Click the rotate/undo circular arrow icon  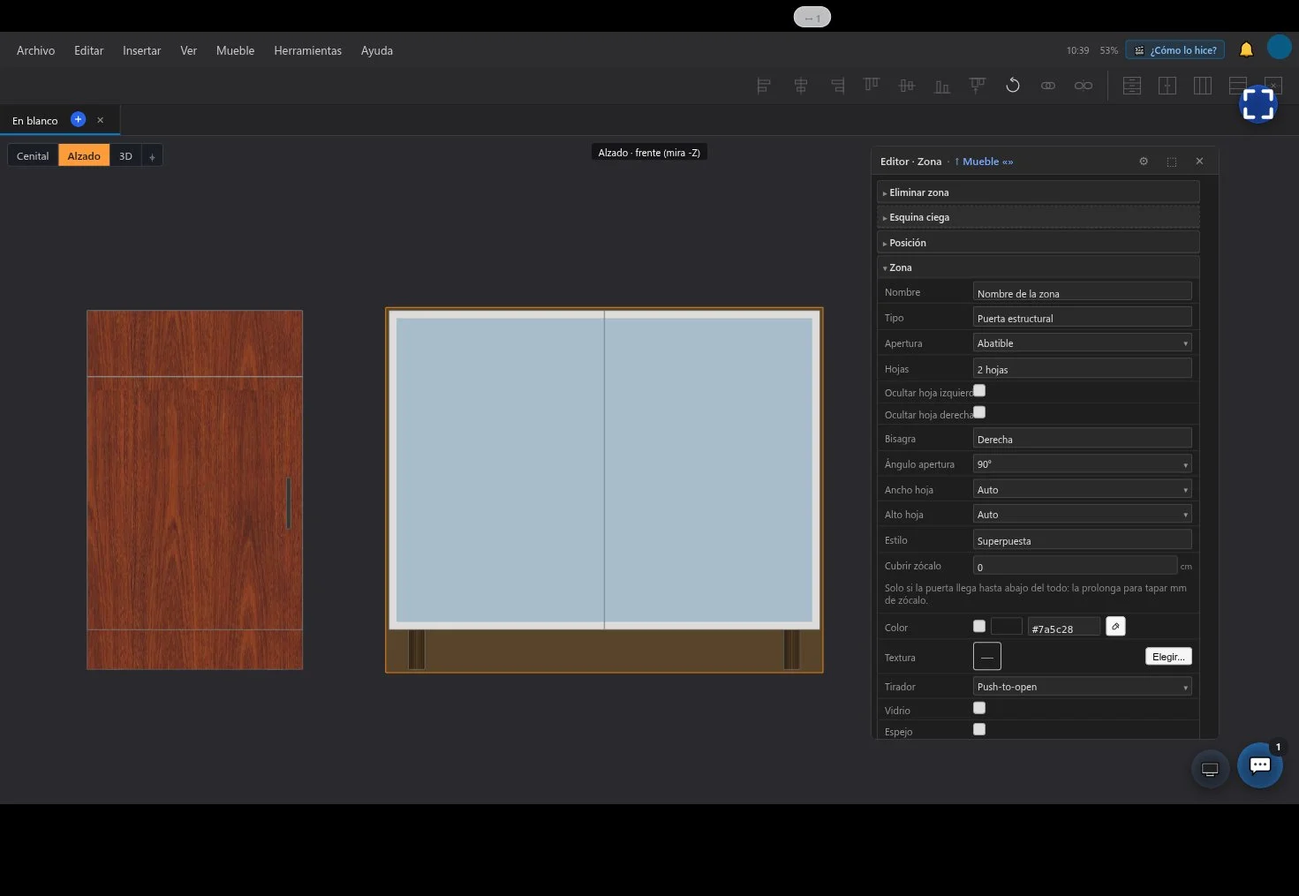click(1013, 86)
